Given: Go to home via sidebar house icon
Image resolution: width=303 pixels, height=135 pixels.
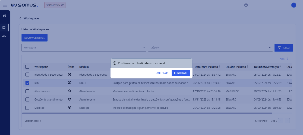Looking at the screenshot, I should (5, 15).
